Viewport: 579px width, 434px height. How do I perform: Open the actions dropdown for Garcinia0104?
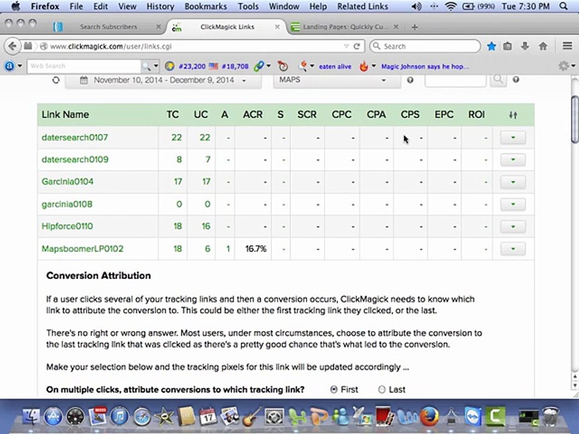tap(513, 182)
